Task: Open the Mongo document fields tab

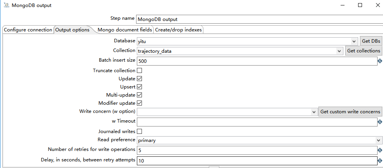Action: point(125,30)
